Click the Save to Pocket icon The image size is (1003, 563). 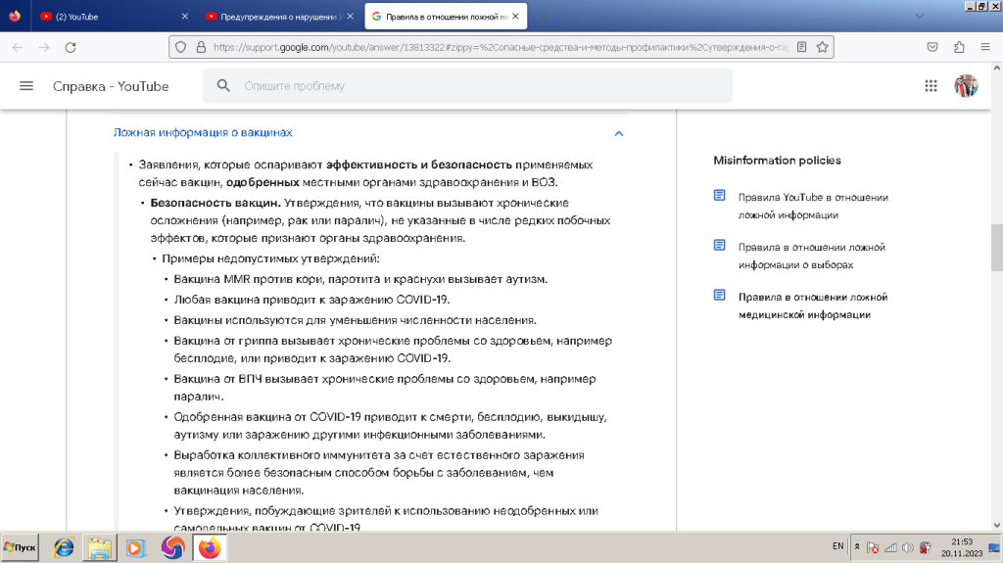point(933,47)
